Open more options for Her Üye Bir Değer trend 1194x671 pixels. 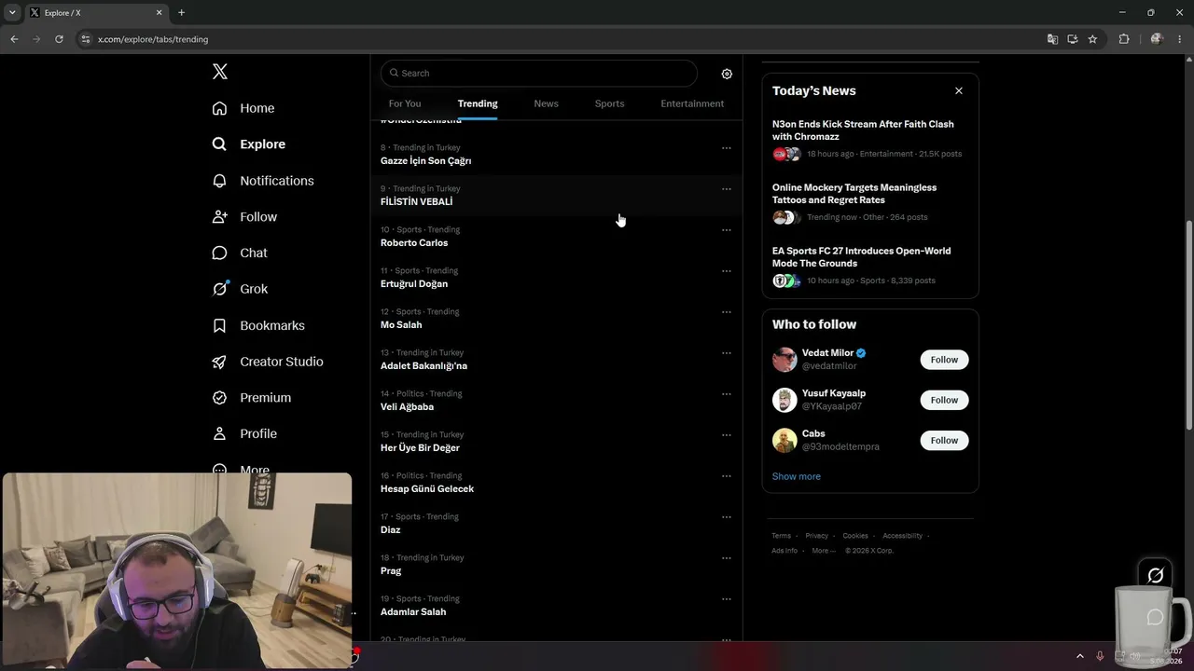tap(727, 435)
